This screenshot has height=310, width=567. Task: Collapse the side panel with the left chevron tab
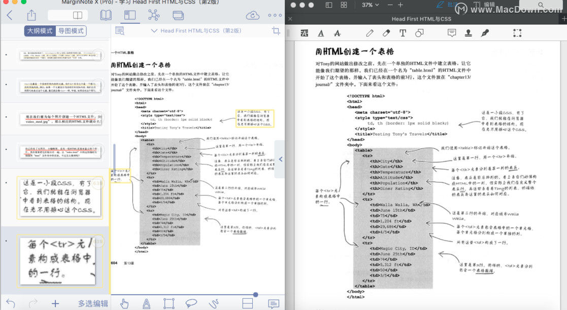click(280, 159)
